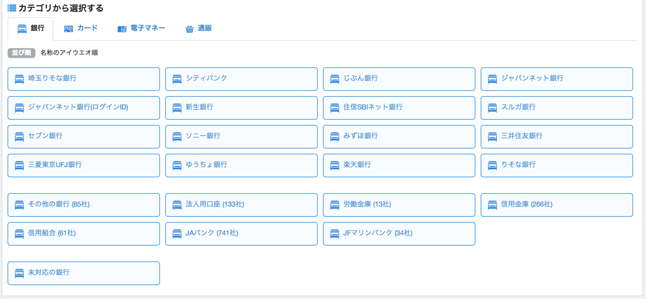The height and width of the screenshot is (299, 646).
Task: Choose ジャパンネット銀行 without login ID
Action: (x=557, y=79)
